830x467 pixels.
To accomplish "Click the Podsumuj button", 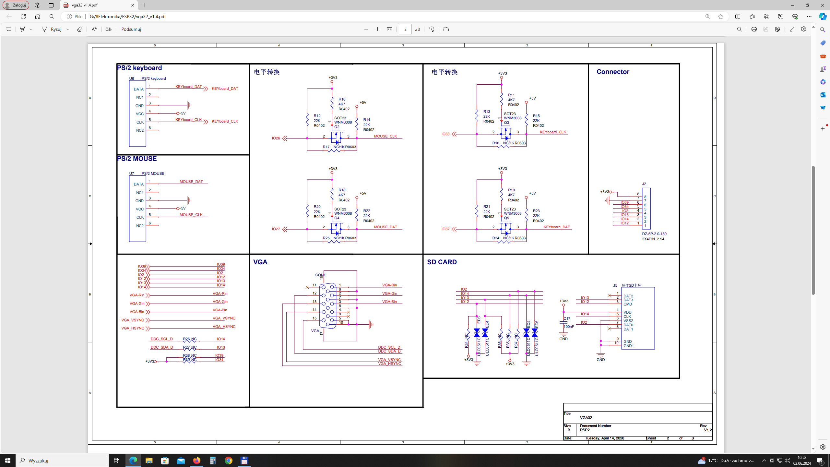I will pyautogui.click(x=131, y=29).
